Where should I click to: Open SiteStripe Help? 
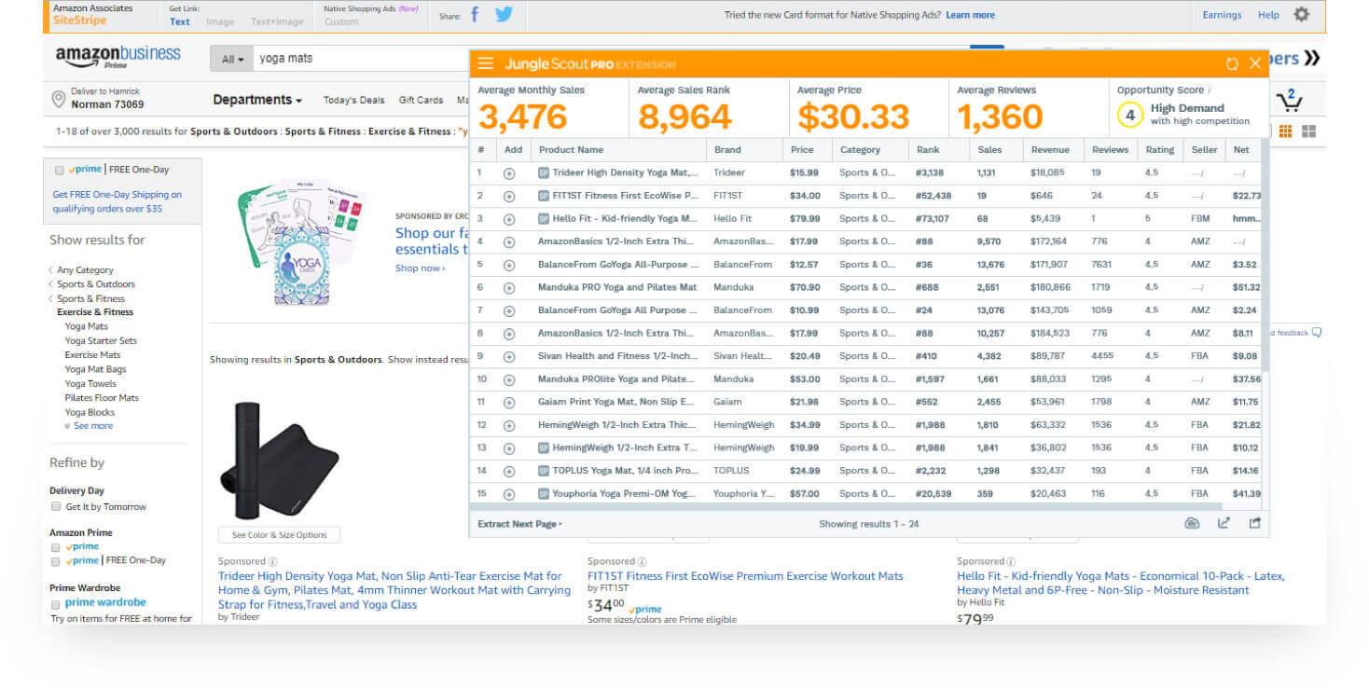[x=1268, y=15]
